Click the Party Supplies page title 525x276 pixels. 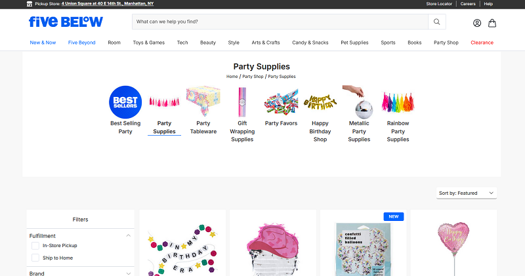[x=261, y=67]
